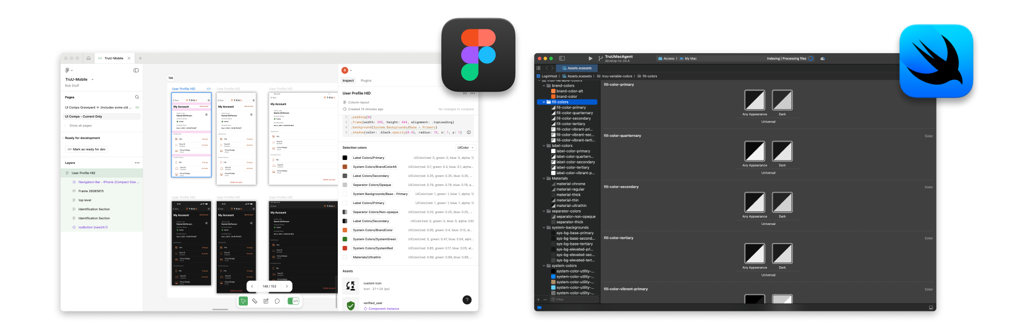The image size is (1036, 329).
Task: Toggle Figma sidebar layout icon
Action: pyautogui.click(x=136, y=71)
